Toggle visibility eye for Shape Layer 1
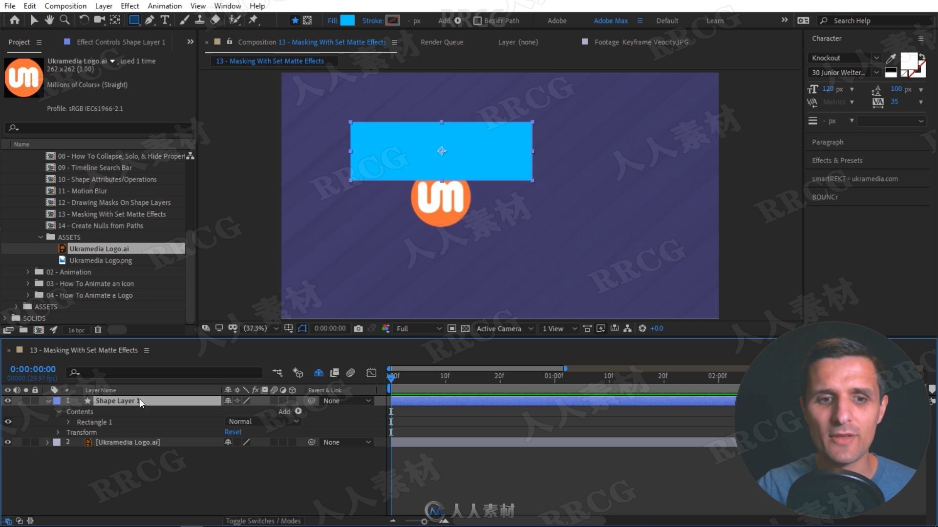The image size is (938, 527). pyautogui.click(x=8, y=400)
